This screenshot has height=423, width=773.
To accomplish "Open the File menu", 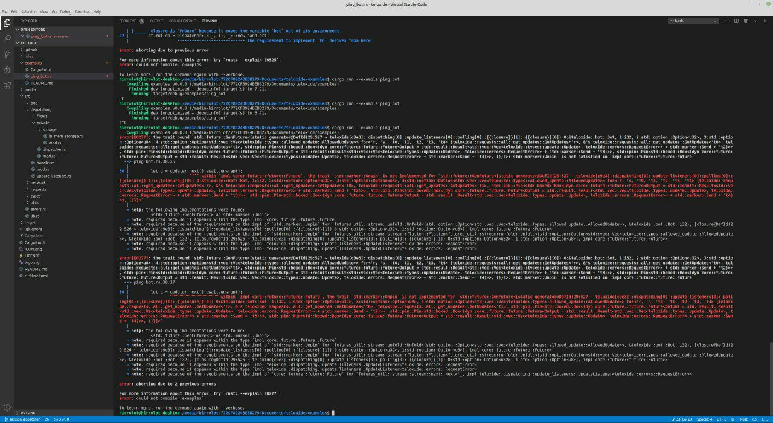I will 5,12.
